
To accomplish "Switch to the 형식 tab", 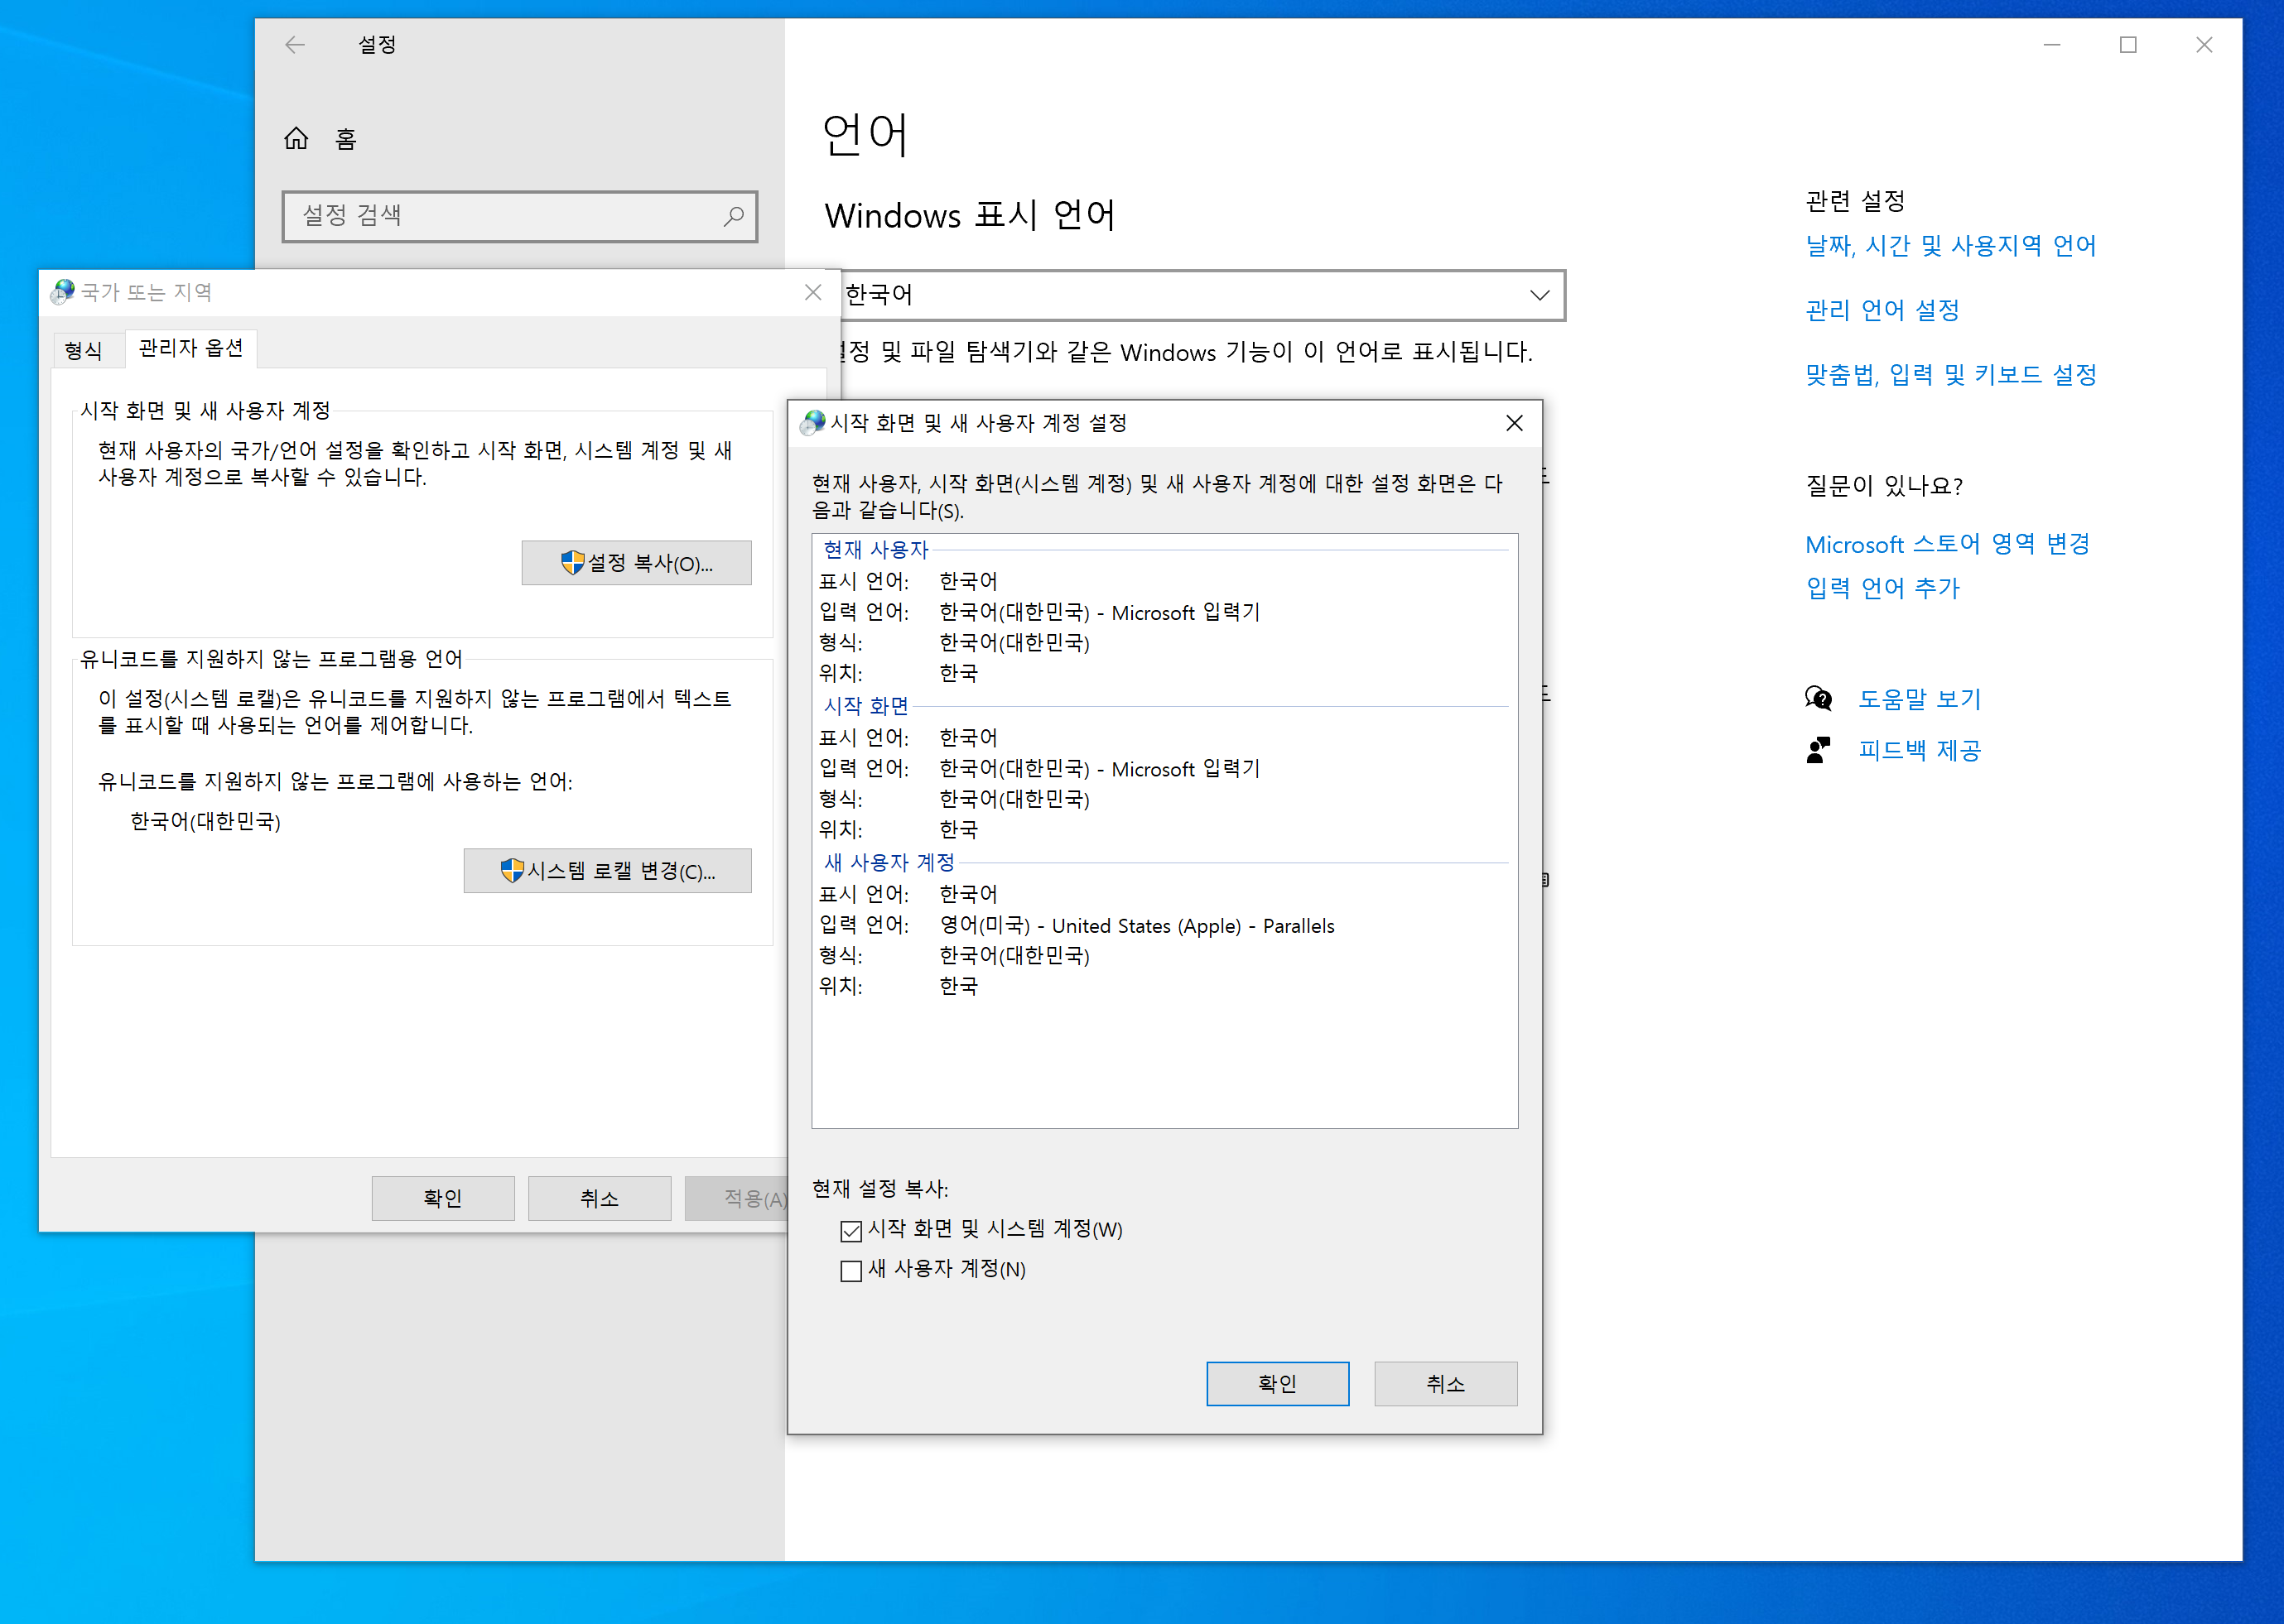I will (83, 350).
